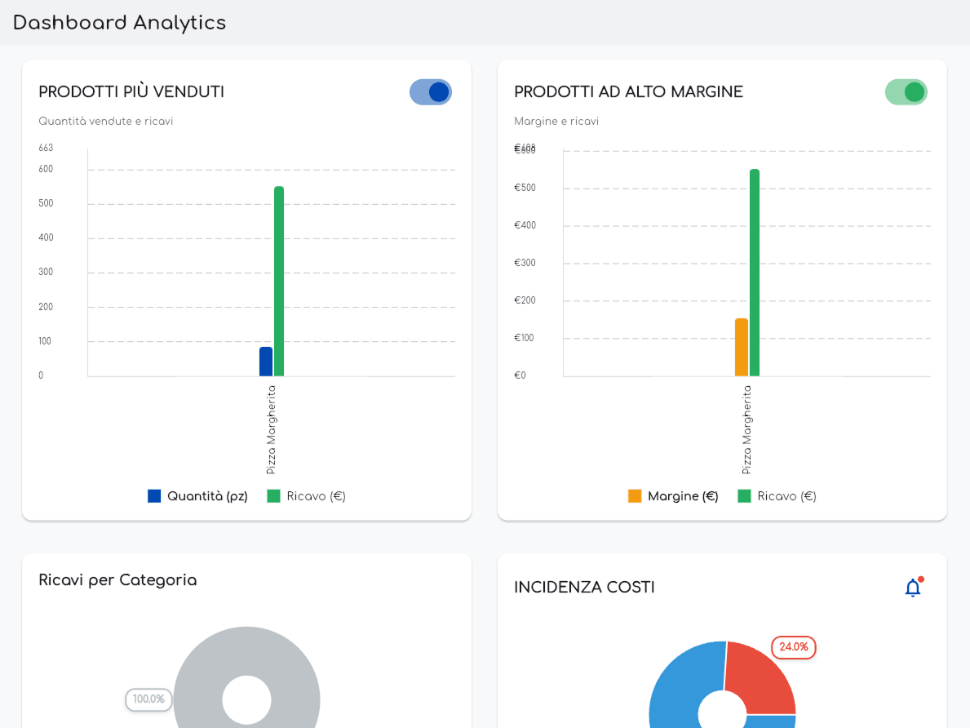Expand the Incidenza Costi panel
Image resolution: width=970 pixels, height=728 pixels.
(x=584, y=587)
